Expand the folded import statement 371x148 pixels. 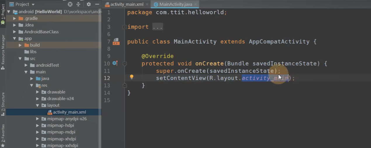125,27
